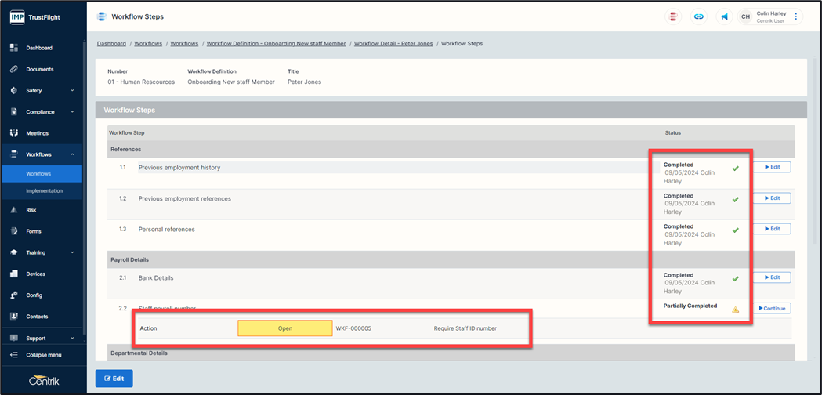Edit the Previous employment history step
Screen dimensions: 822x395
[x=772, y=167]
